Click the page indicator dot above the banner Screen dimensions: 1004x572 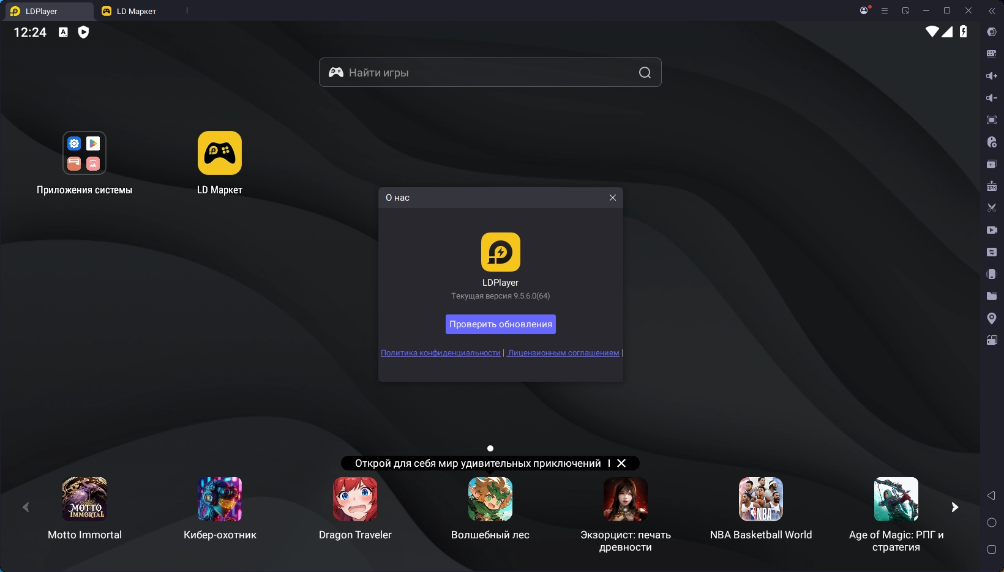[490, 448]
